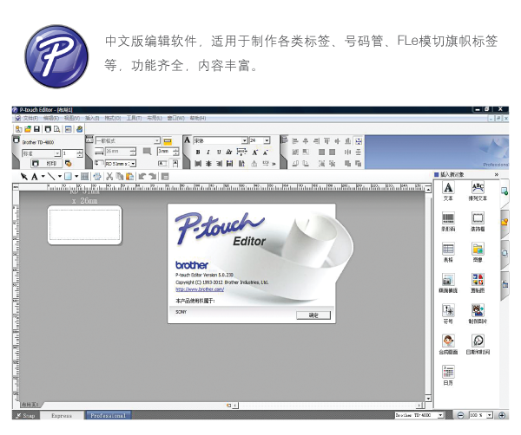The height and width of the screenshot is (435, 521).
Task: Open the zoom 100 % dropdown
Action: click(489, 415)
